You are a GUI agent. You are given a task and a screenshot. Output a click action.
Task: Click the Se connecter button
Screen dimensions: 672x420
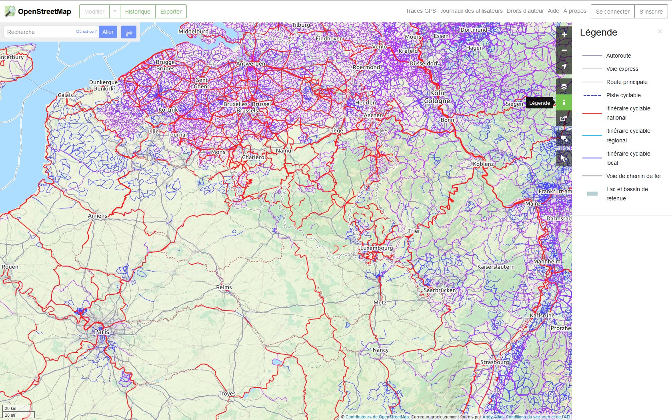[612, 11]
